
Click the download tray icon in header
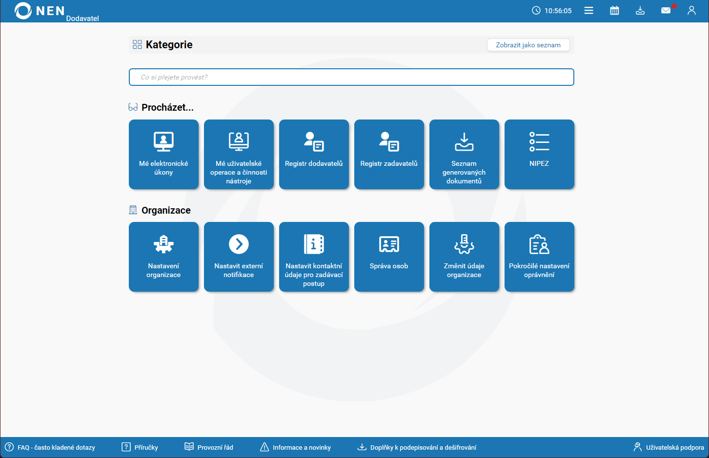(640, 10)
